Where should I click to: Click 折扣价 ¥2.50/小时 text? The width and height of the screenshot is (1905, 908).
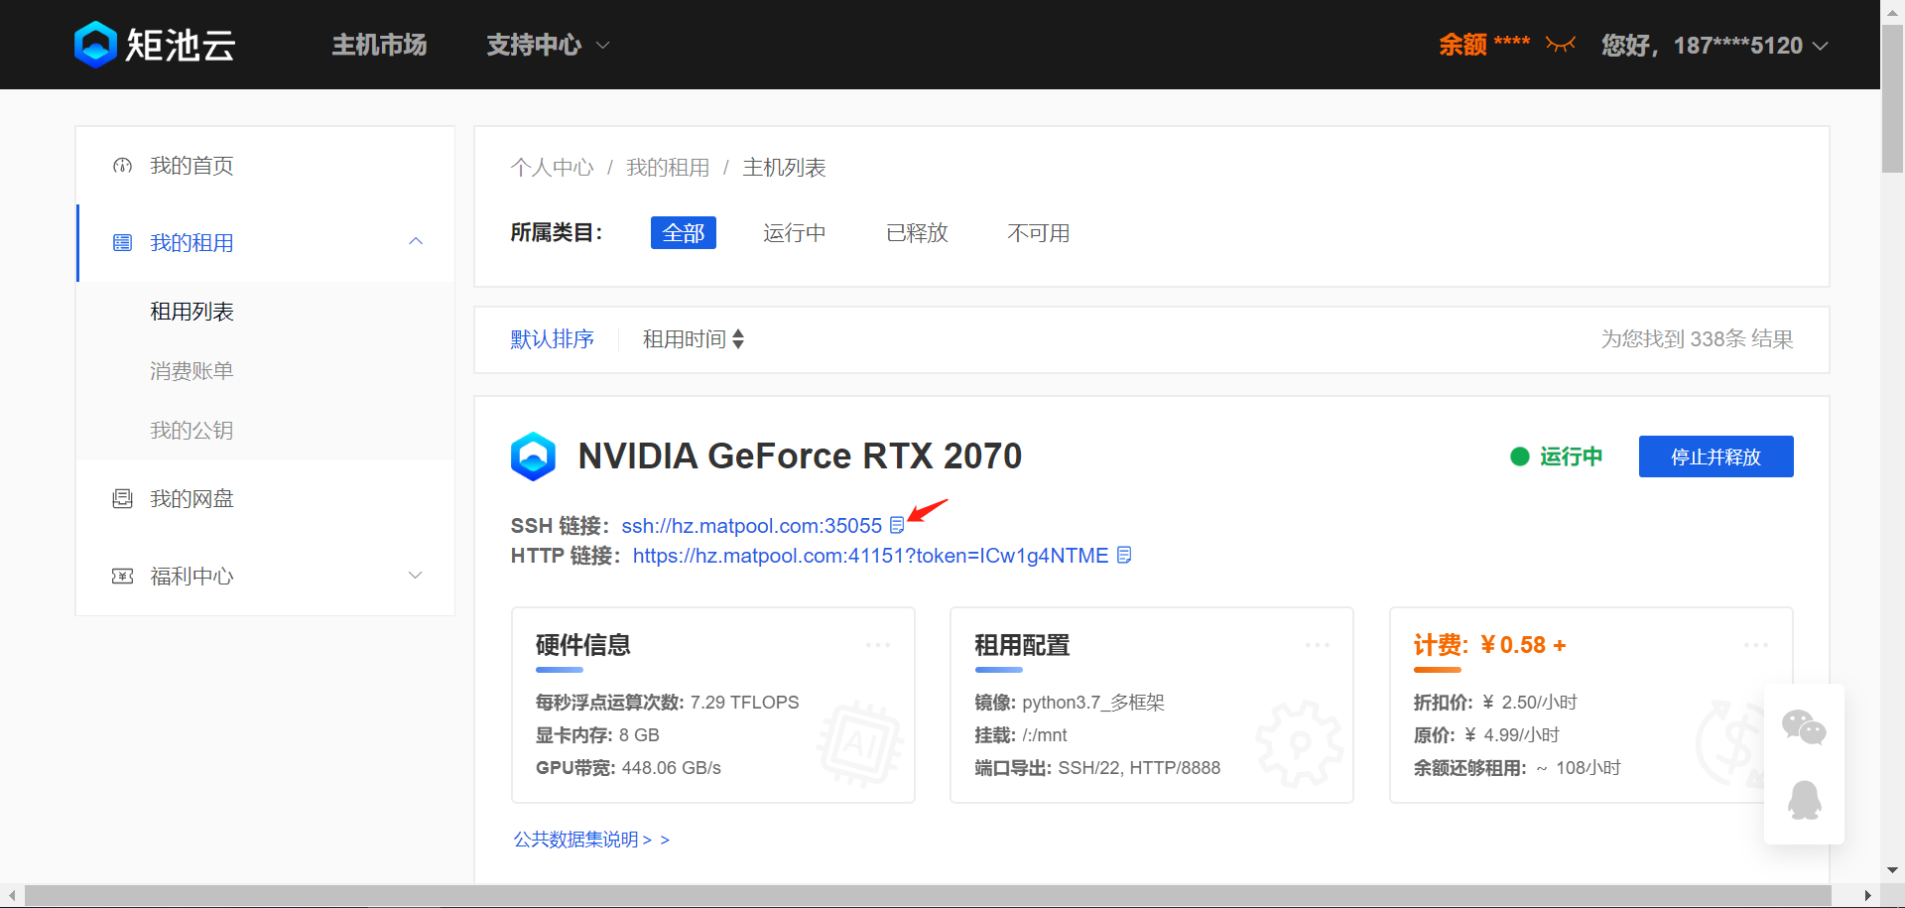1495,703
